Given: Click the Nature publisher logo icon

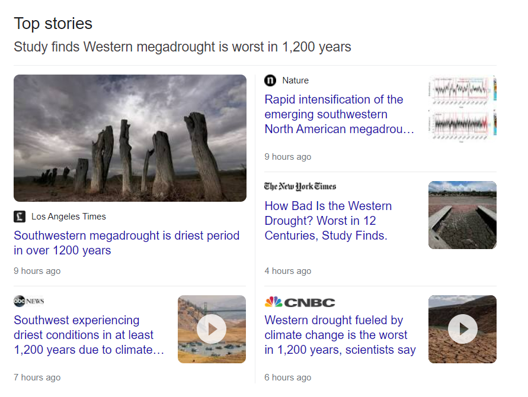Looking at the screenshot, I should pyautogui.click(x=270, y=80).
